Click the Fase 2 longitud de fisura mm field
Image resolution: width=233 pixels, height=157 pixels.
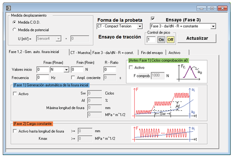click(85, 131)
